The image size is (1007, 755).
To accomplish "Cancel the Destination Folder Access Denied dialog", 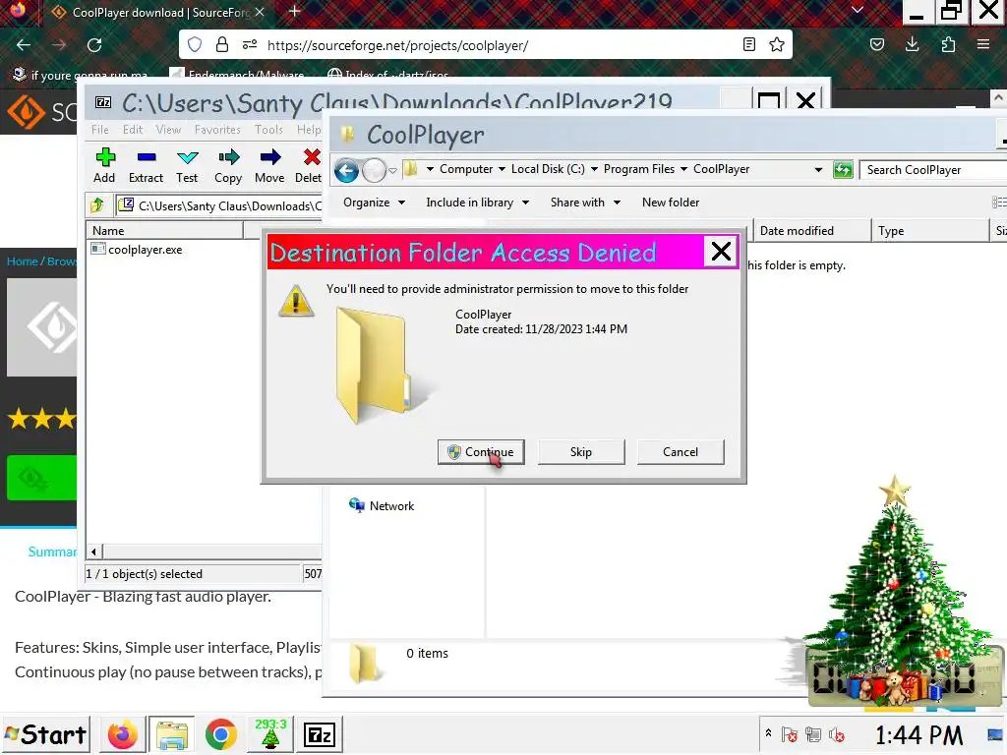I will point(681,452).
